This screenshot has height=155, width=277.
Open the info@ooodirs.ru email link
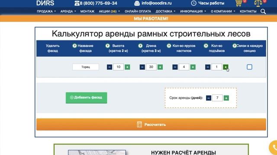click(x=157, y=3)
